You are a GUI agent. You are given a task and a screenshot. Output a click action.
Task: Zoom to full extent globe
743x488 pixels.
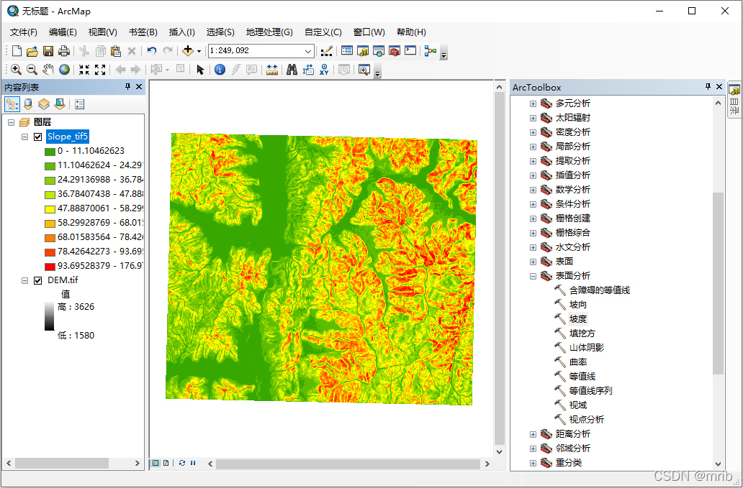click(65, 70)
